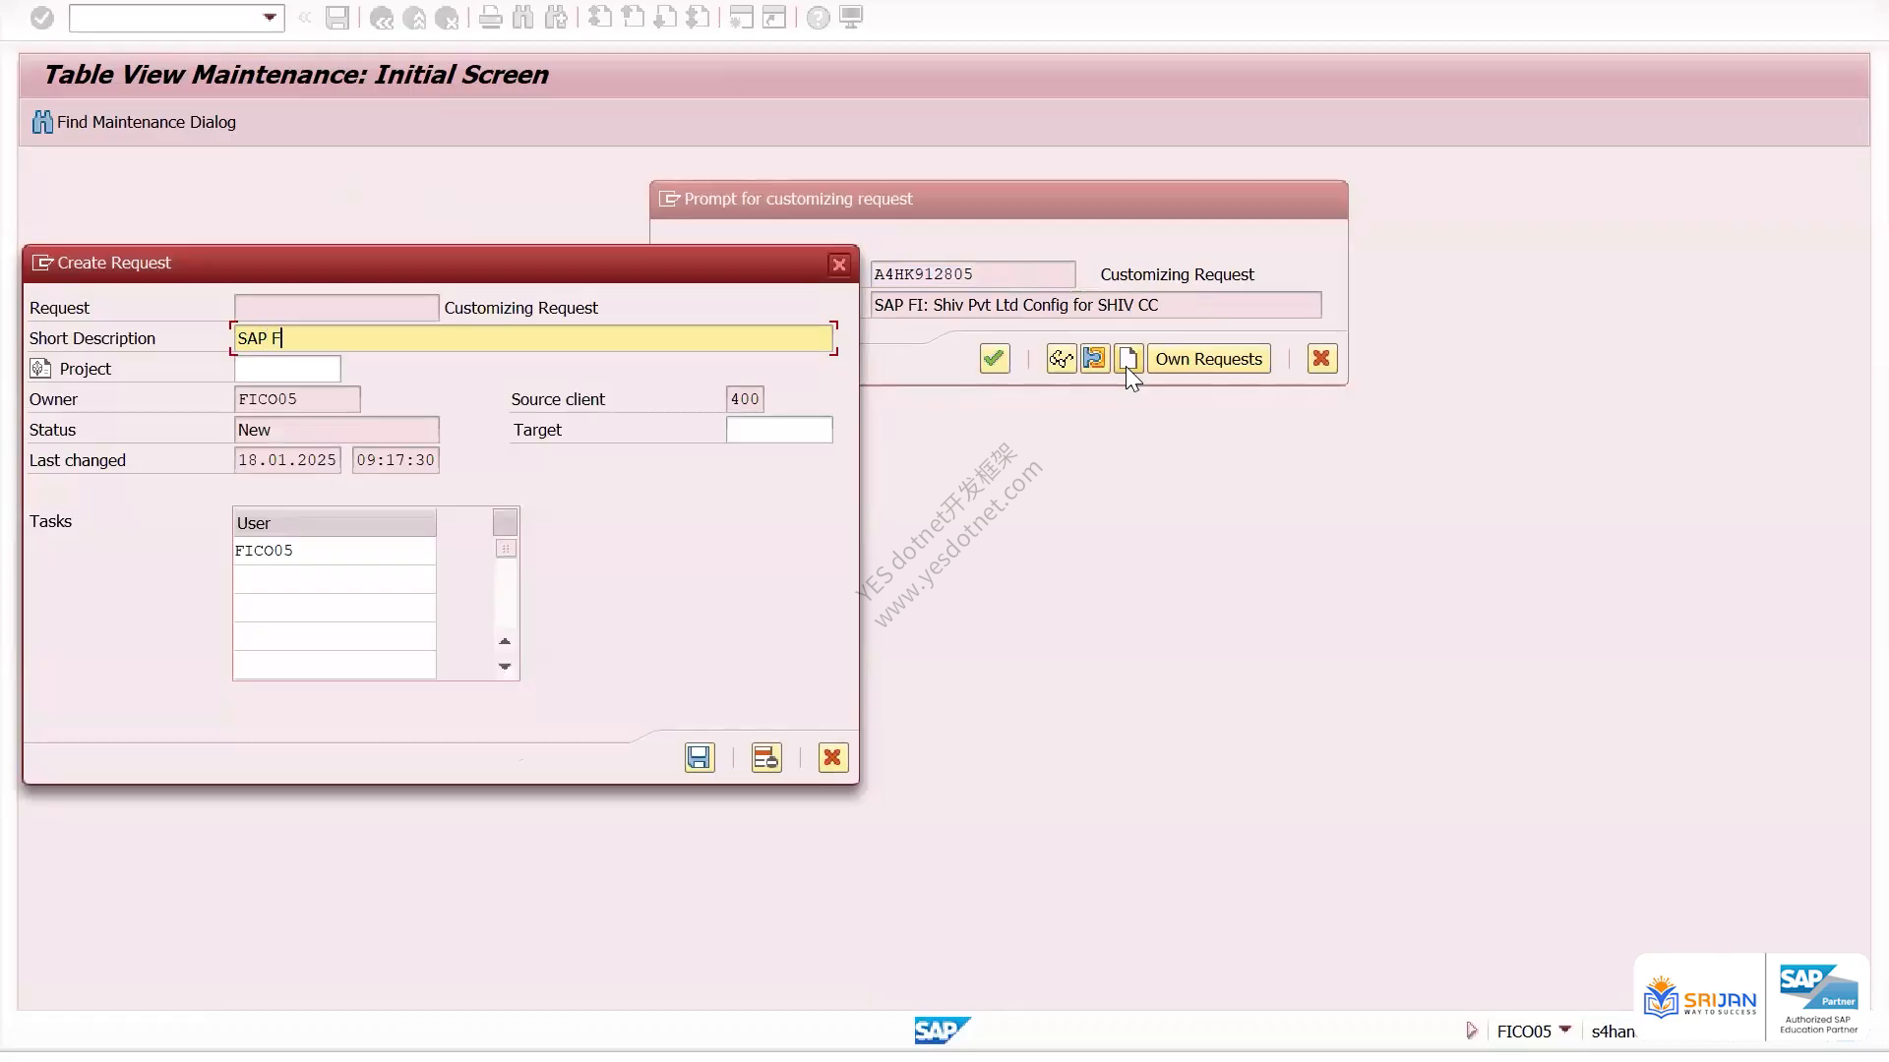Open the FICO05 status bar dropdown
Viewport: 1889px width, 1062px height.
(1565, 1030)
